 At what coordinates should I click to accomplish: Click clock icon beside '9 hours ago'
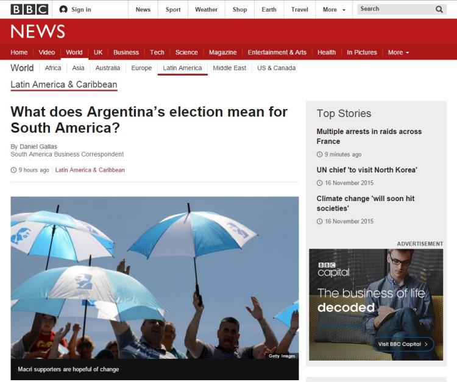pyautogui.click(x=13, y=170)
